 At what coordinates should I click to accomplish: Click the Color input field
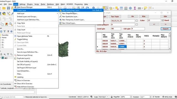(x=154, y=20)
